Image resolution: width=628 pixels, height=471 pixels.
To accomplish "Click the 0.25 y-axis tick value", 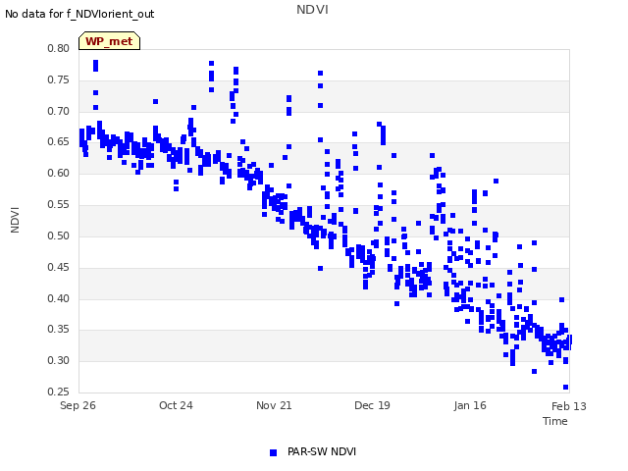I will (x=59, y=392).
